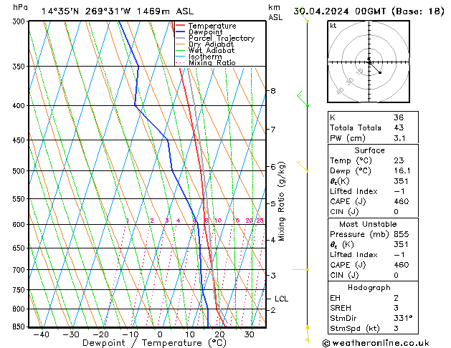
Task: Click the red line sample beside Temperature legend
Action: tap(181, 26)
